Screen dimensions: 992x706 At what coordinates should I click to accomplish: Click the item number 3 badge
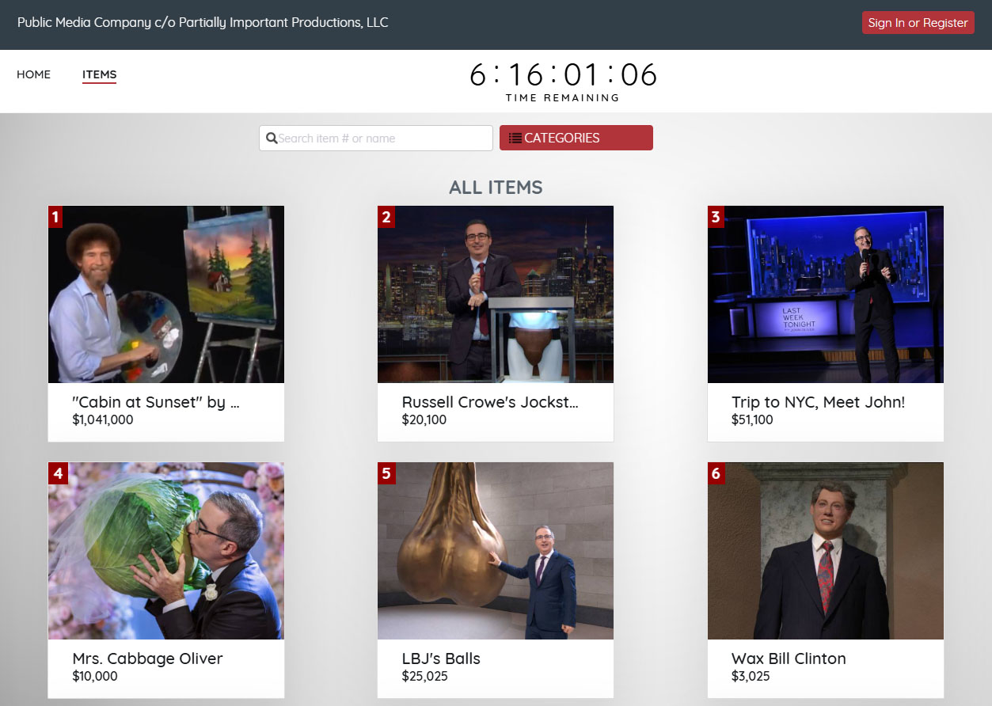point(716,217)
